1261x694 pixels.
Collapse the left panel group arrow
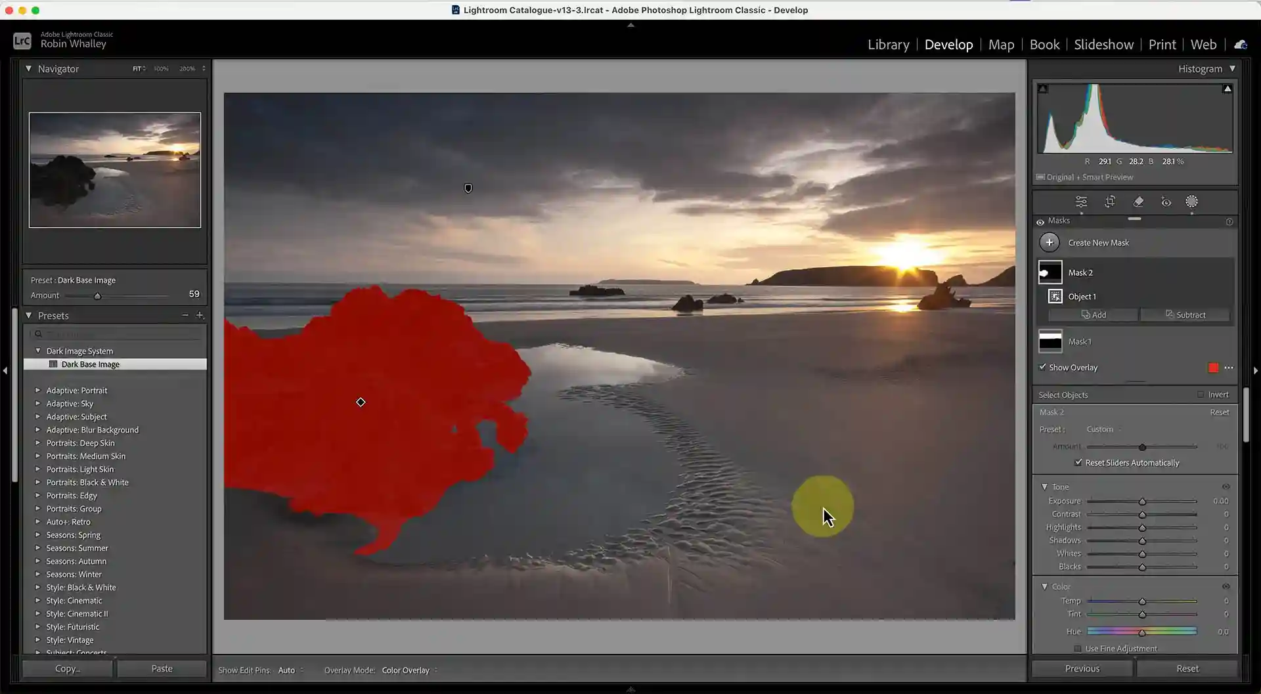[x=5, y=371]
